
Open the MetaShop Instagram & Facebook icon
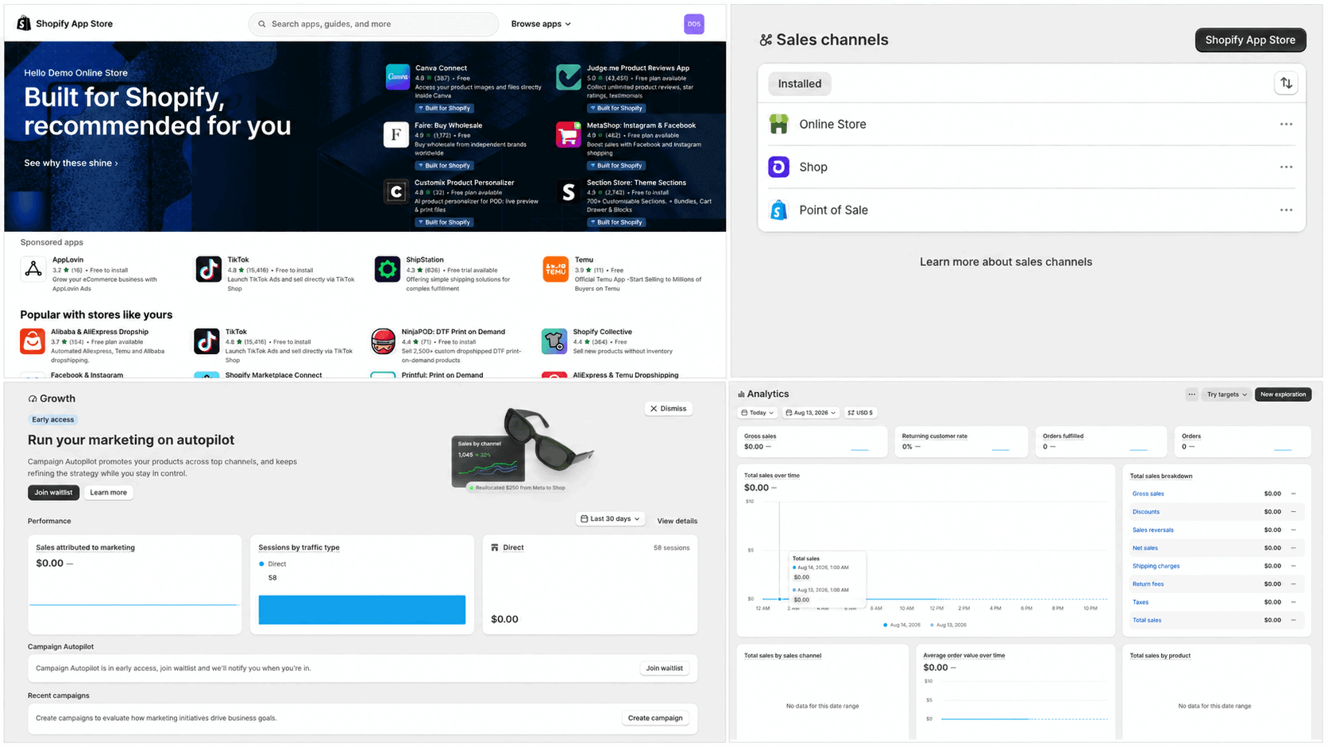click(x=569, y=134)
